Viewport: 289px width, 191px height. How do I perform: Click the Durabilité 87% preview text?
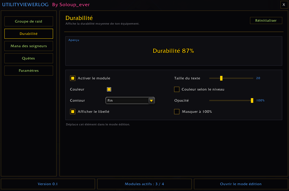(173, 51)
